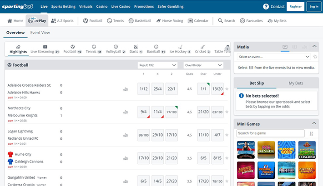Click the Register button
323x186 pixels.
[x=295, y=6]
